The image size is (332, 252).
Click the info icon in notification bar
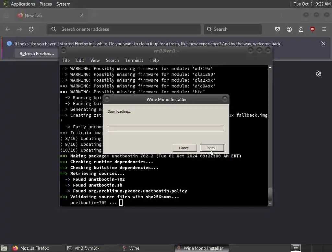point(9,44)
